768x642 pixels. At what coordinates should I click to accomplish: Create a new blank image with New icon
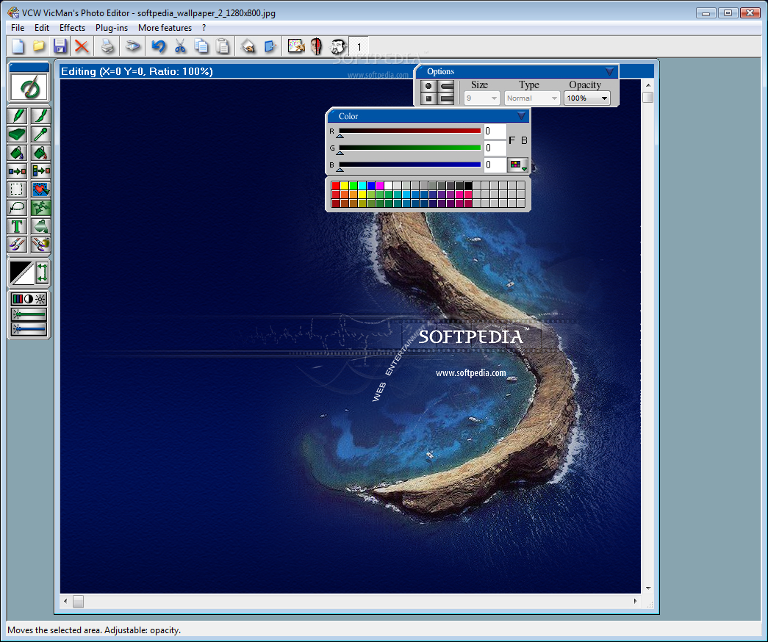[x=18, y=46]
